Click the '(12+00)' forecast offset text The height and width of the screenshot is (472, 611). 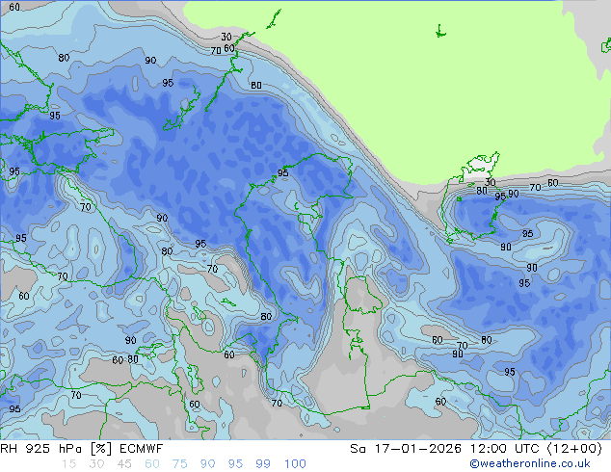pos(574,449)
